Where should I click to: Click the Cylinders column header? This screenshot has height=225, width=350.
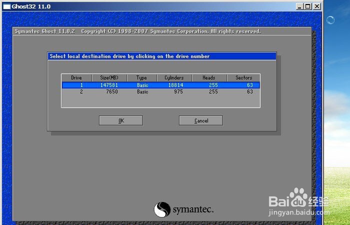click(174, 77)
